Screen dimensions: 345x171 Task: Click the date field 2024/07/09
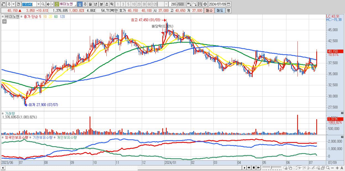coord(217,4)
